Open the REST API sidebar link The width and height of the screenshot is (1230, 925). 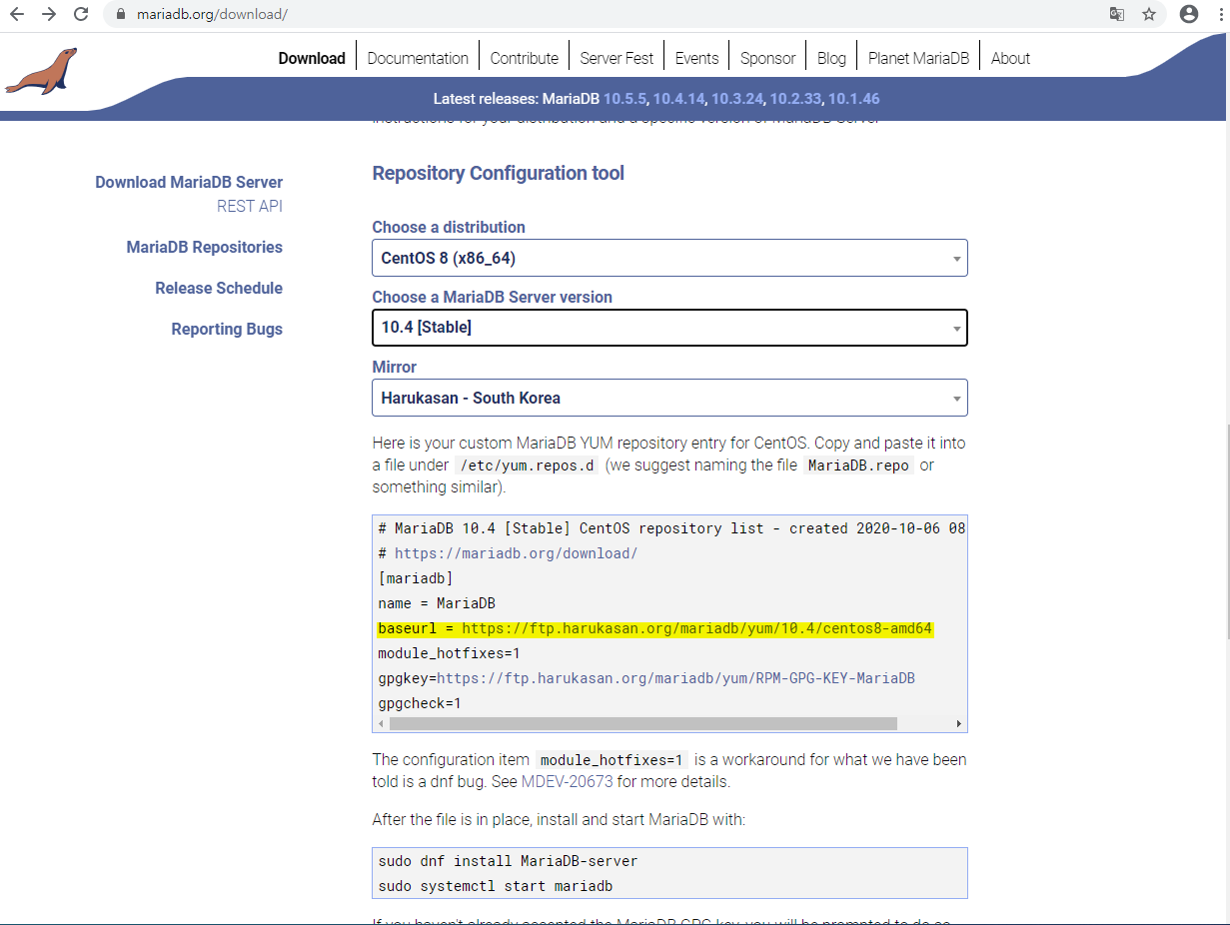pyautogui.click(x=250, y=206)
